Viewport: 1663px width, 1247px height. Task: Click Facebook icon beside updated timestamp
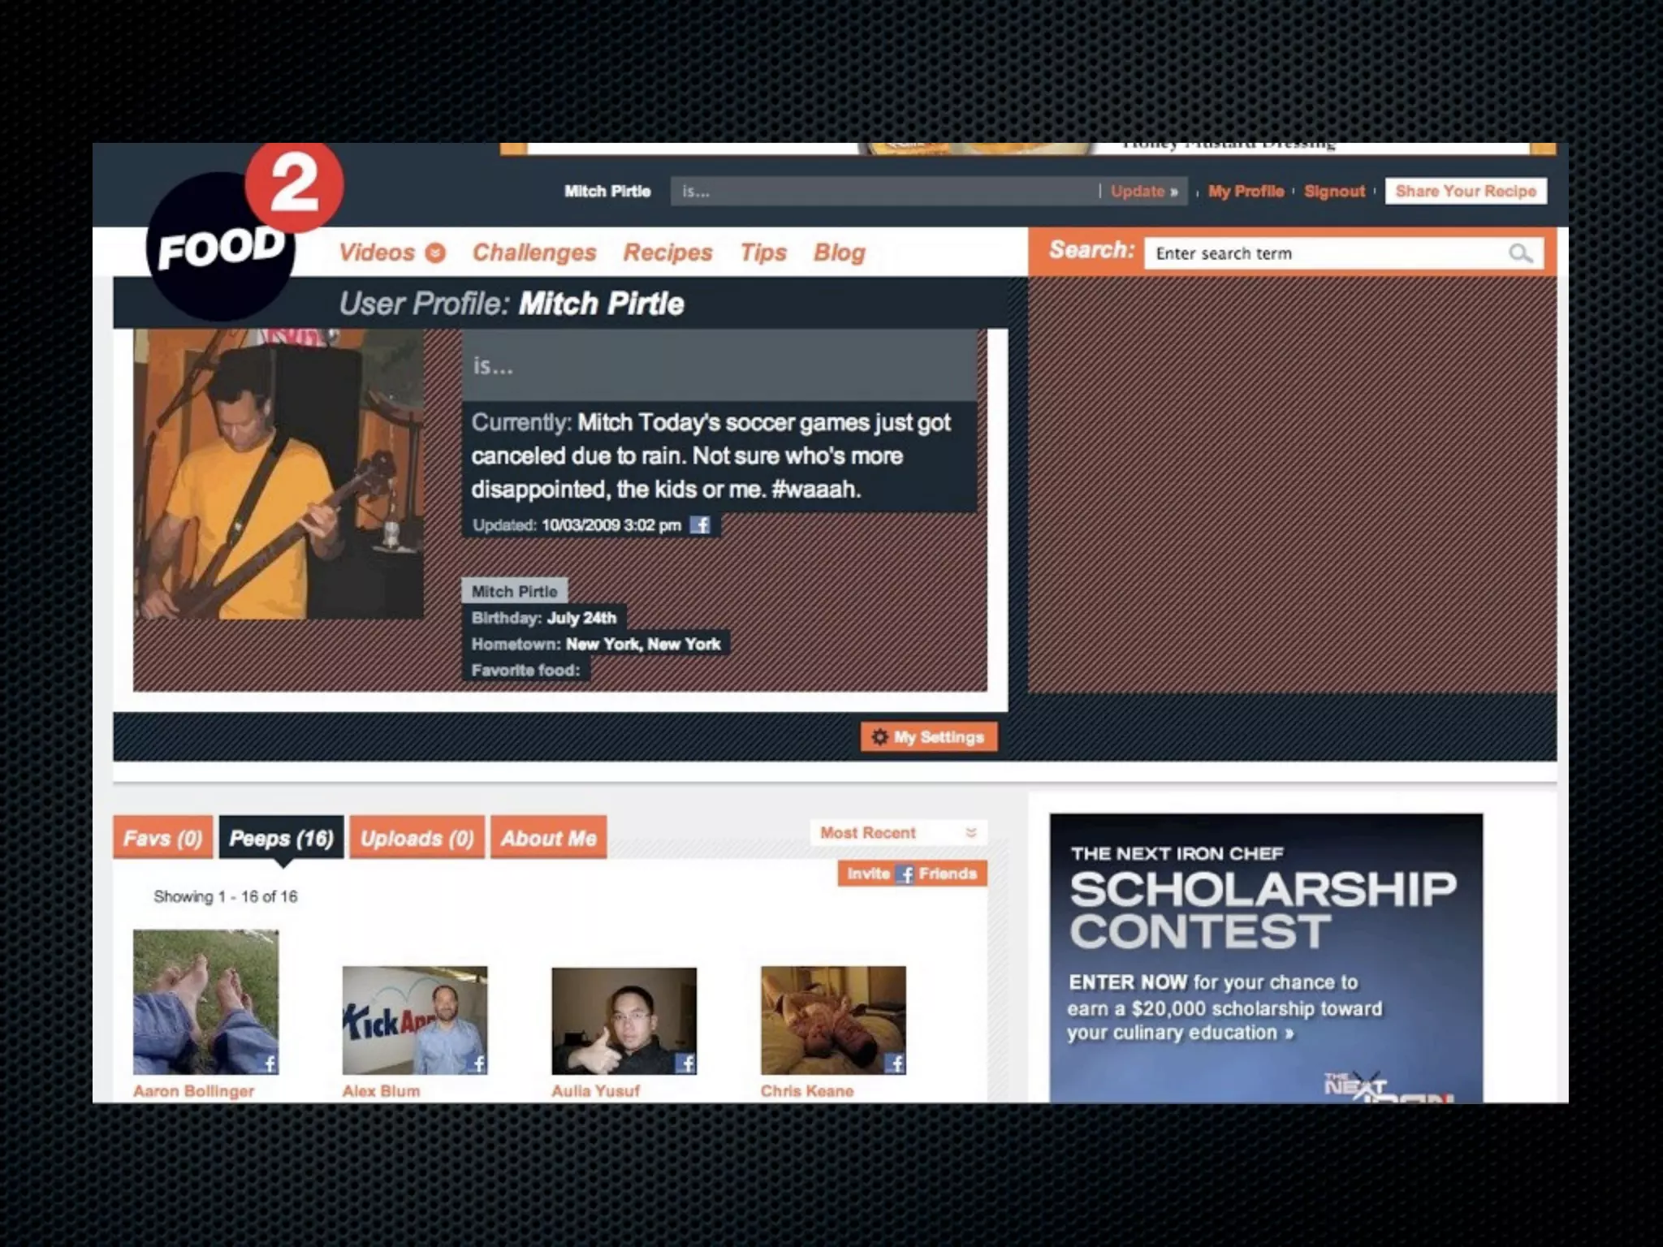tap(700, 525)
